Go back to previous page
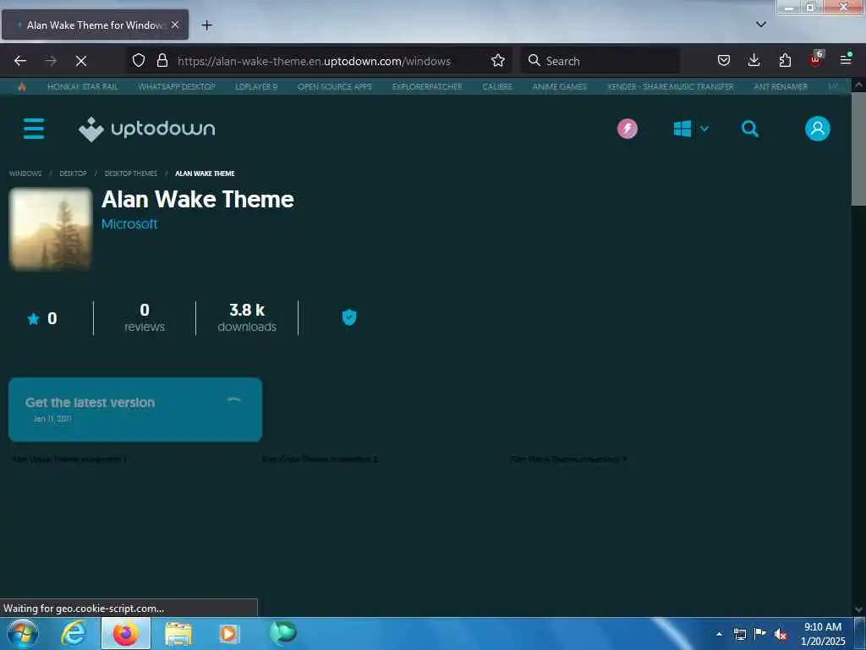Screen dimensions: 866x650 [x=20, y=61]
